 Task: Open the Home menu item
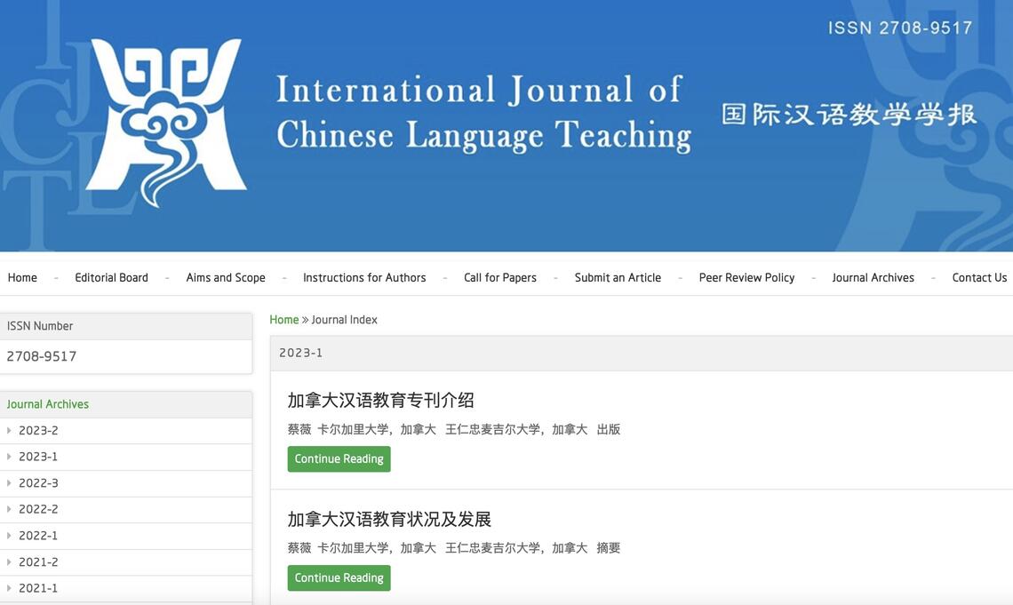[22, 278]
